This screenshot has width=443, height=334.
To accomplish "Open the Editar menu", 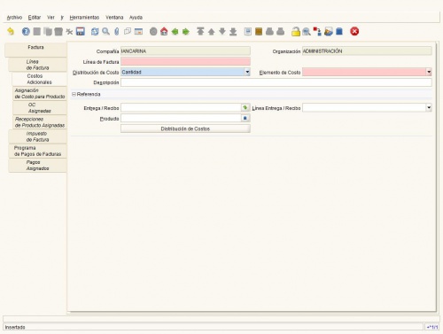I will [35, 18].
